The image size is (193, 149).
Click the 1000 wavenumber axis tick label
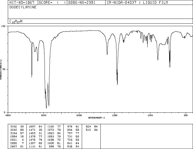pos(150,115)
